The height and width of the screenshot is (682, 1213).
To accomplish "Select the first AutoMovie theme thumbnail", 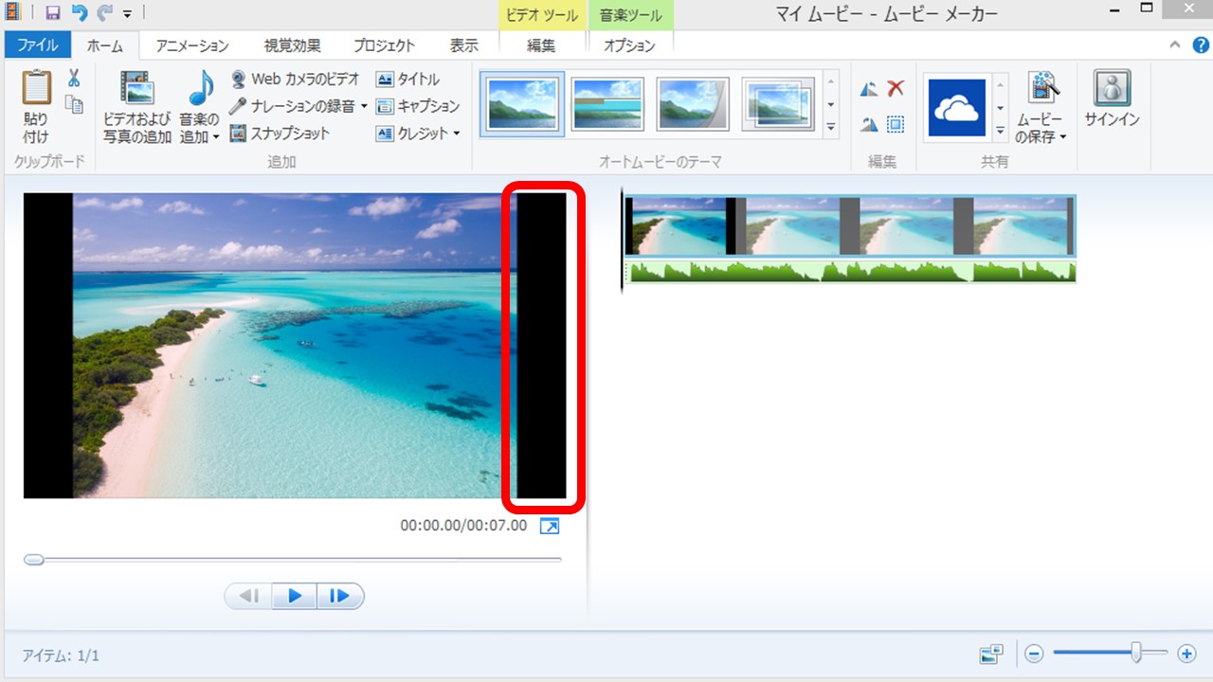I will pos(522,104).
